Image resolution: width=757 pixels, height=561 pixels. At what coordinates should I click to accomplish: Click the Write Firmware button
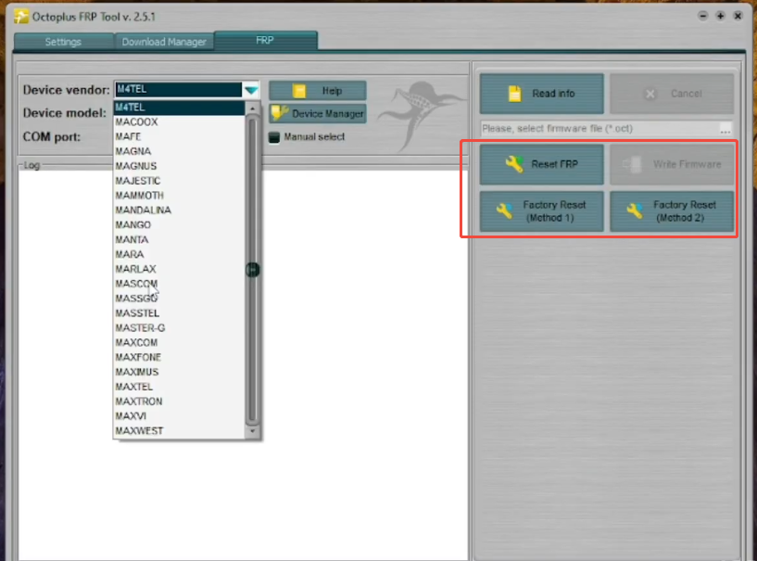[672, 164]
